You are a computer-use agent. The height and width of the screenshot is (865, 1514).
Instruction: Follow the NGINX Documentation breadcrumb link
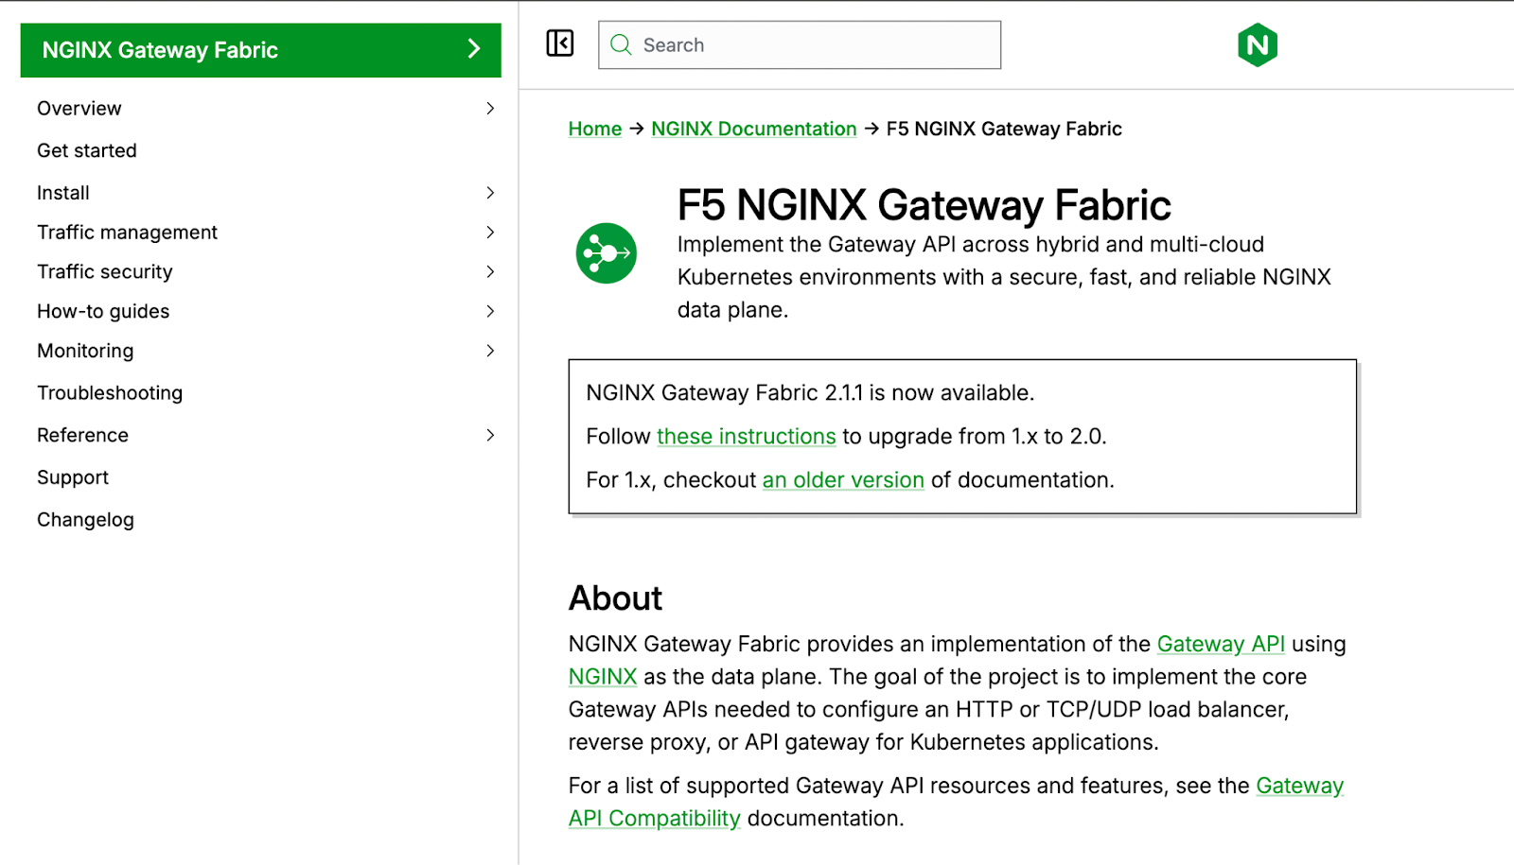click(754, 129)
